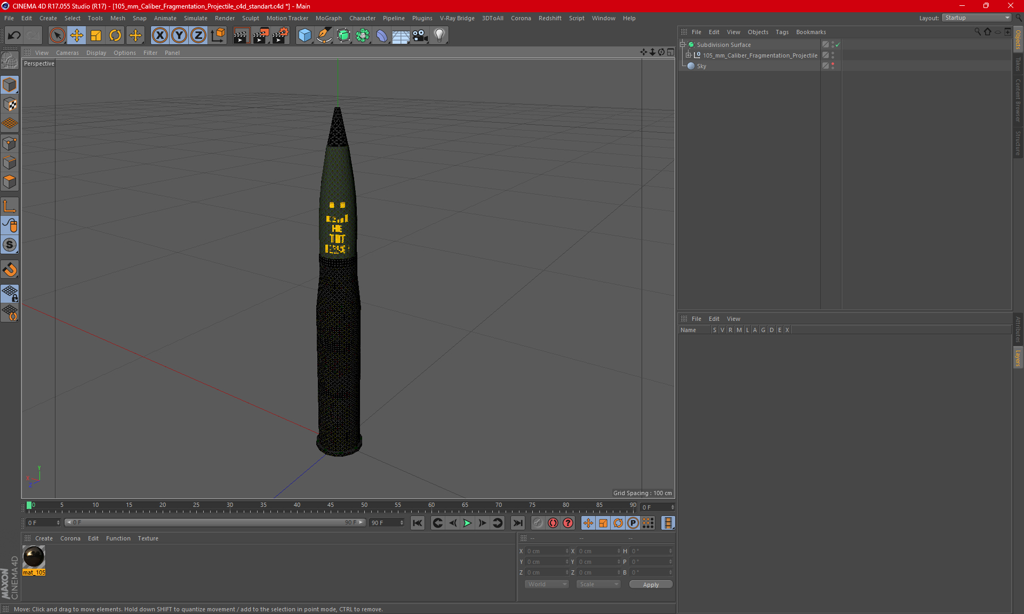Toggle Sky object visibility dots
1024x614 pixels.
(833, 66)
